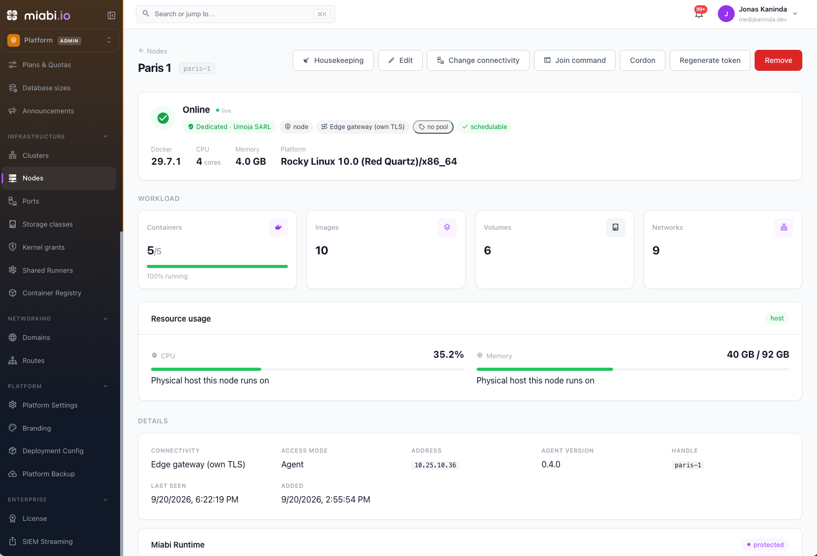The height and width of the screenshot is (556, 817).
Task: Click the Volumes card disk icon
Action: click(616, 227)
